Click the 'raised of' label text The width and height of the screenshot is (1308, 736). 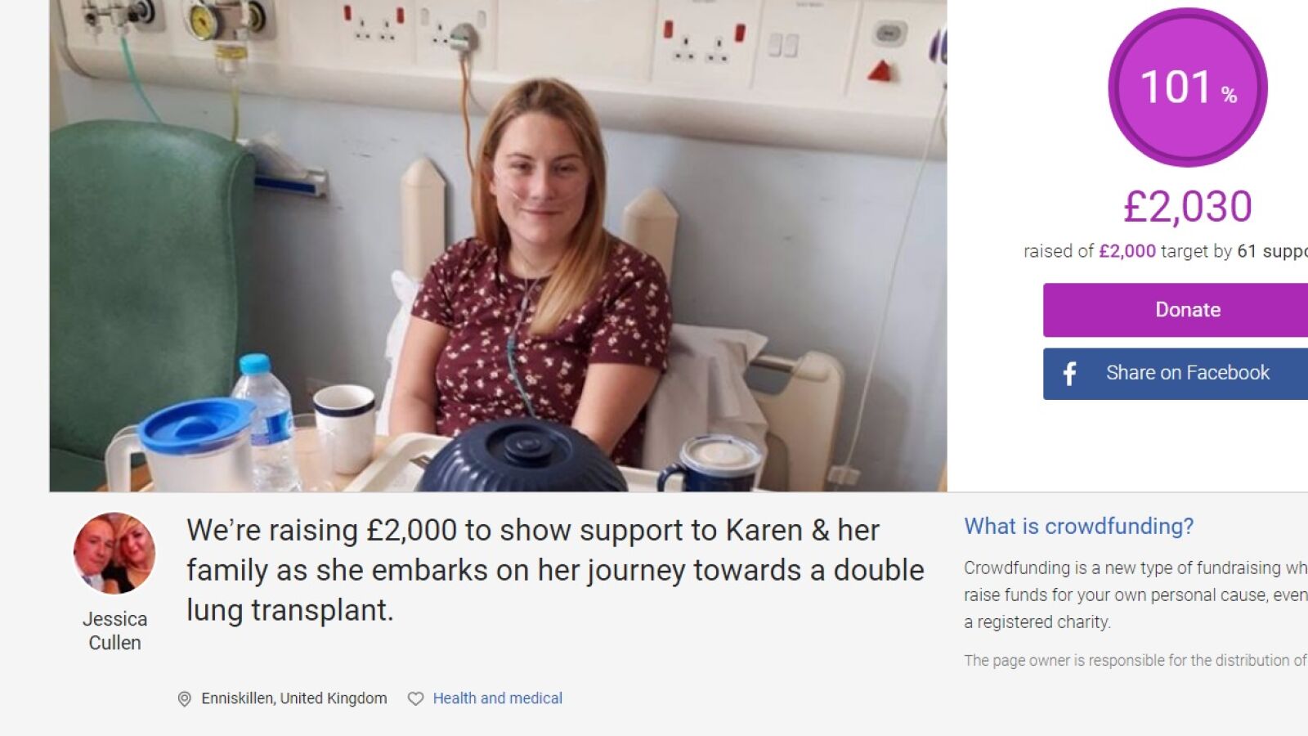[x=1058, y=251]
